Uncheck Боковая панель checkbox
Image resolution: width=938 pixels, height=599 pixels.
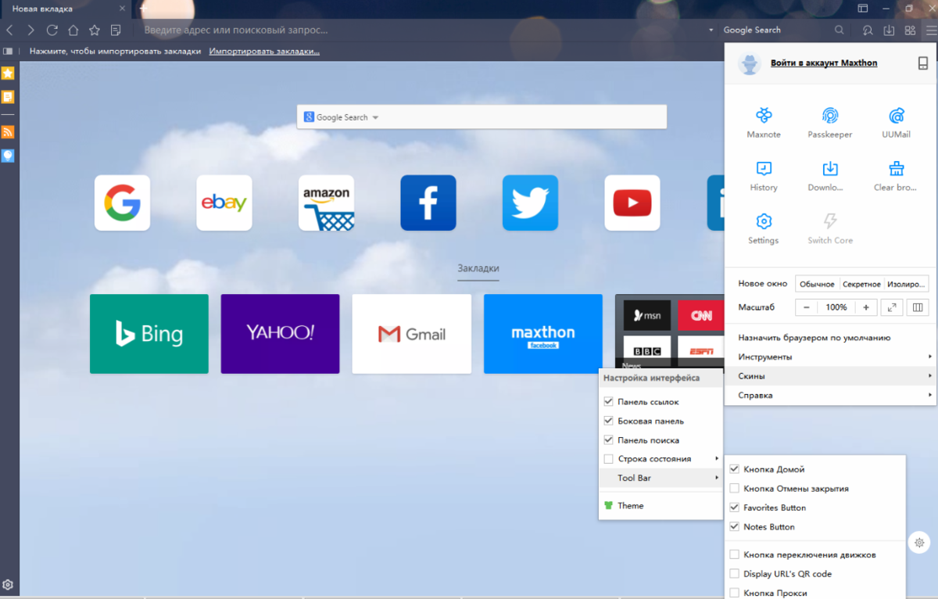pos(609,421)
